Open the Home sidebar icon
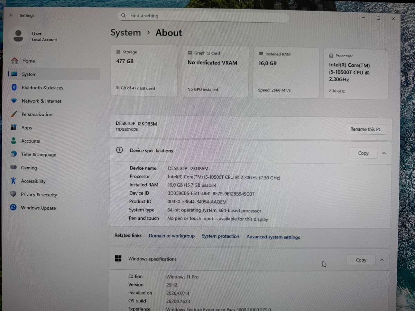The width and height of the screenshot is (415, 311). pyautogui.click(x=15, y=61)
